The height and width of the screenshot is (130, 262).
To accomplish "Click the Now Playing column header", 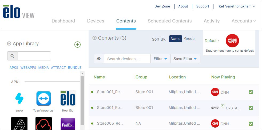I will coord(223,77).
